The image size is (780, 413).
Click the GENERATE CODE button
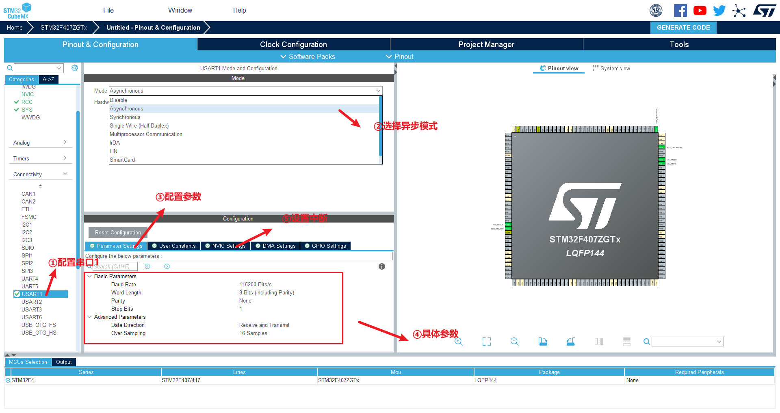[683, 28]
